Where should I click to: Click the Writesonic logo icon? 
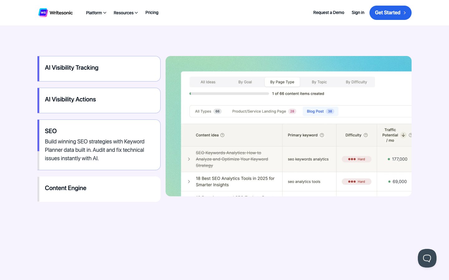click(43, 13)
